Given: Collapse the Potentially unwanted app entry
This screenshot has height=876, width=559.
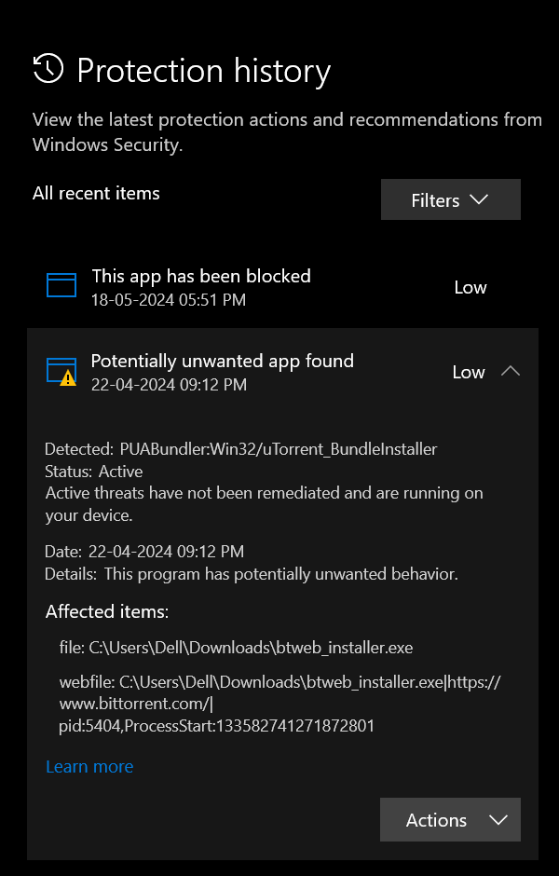Looking at the screenshot, I should click(x=510, y=371).
